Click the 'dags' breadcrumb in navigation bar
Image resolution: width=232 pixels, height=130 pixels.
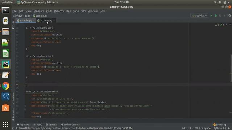point(28,16)
